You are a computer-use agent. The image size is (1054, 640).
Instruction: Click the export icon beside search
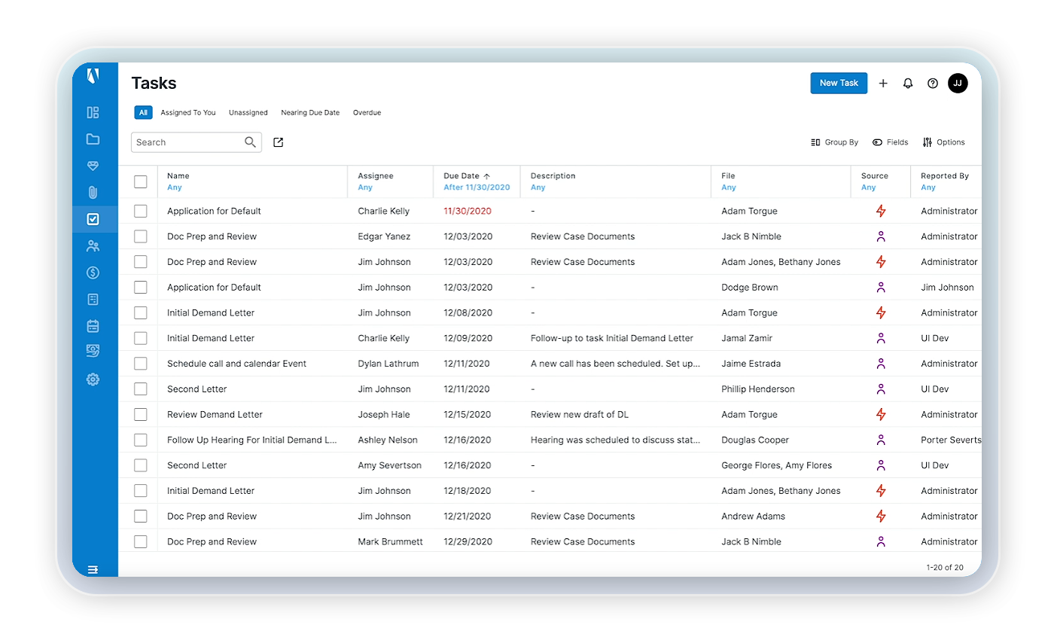click(x=279, y=142)
